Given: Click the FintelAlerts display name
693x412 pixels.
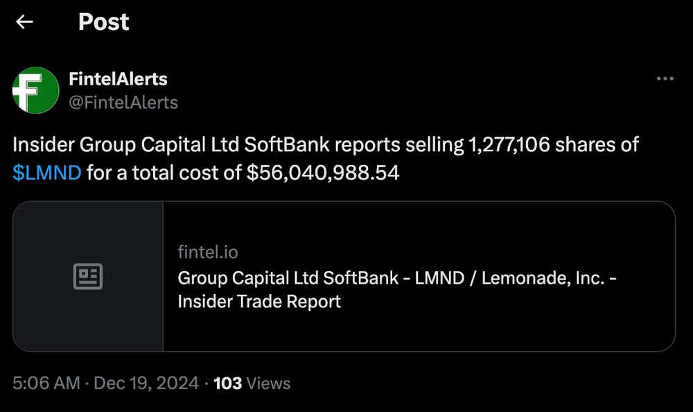Looking at the screenshot, I should point(117,78).
